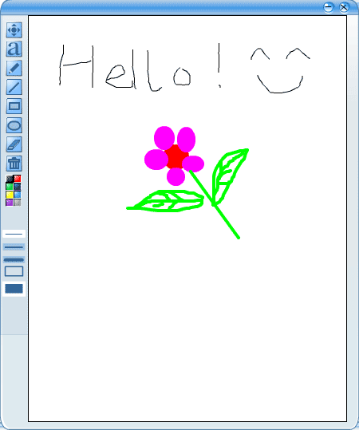Image resolution: width=359 pixels, height=430 pixels.
Task: Choose the green color swatch
Action: point(10,187)
